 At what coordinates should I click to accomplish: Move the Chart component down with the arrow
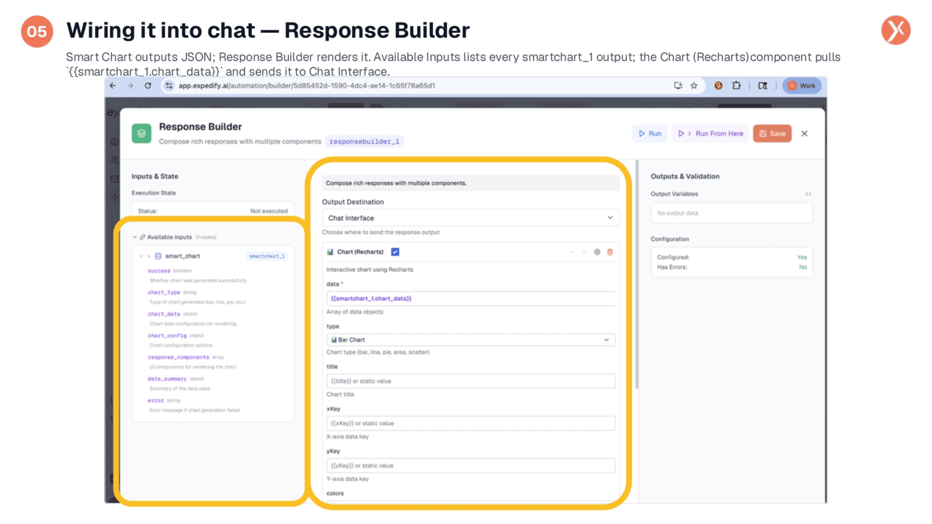[584, 252]
